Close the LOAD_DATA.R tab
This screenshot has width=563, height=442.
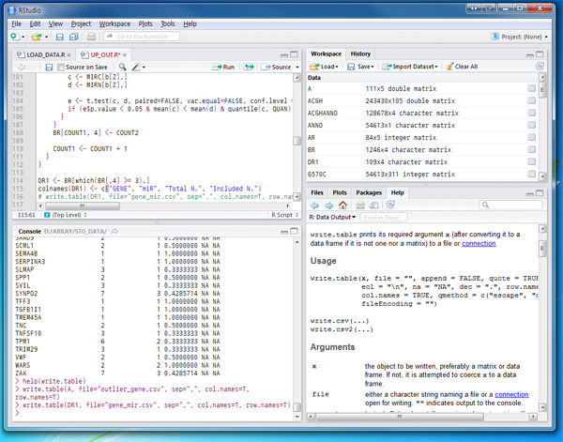click(68, 55)
